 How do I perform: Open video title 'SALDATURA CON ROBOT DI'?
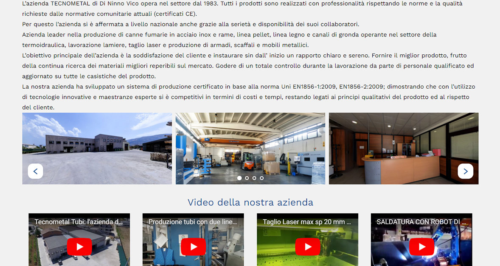click(x=418, y=222)
